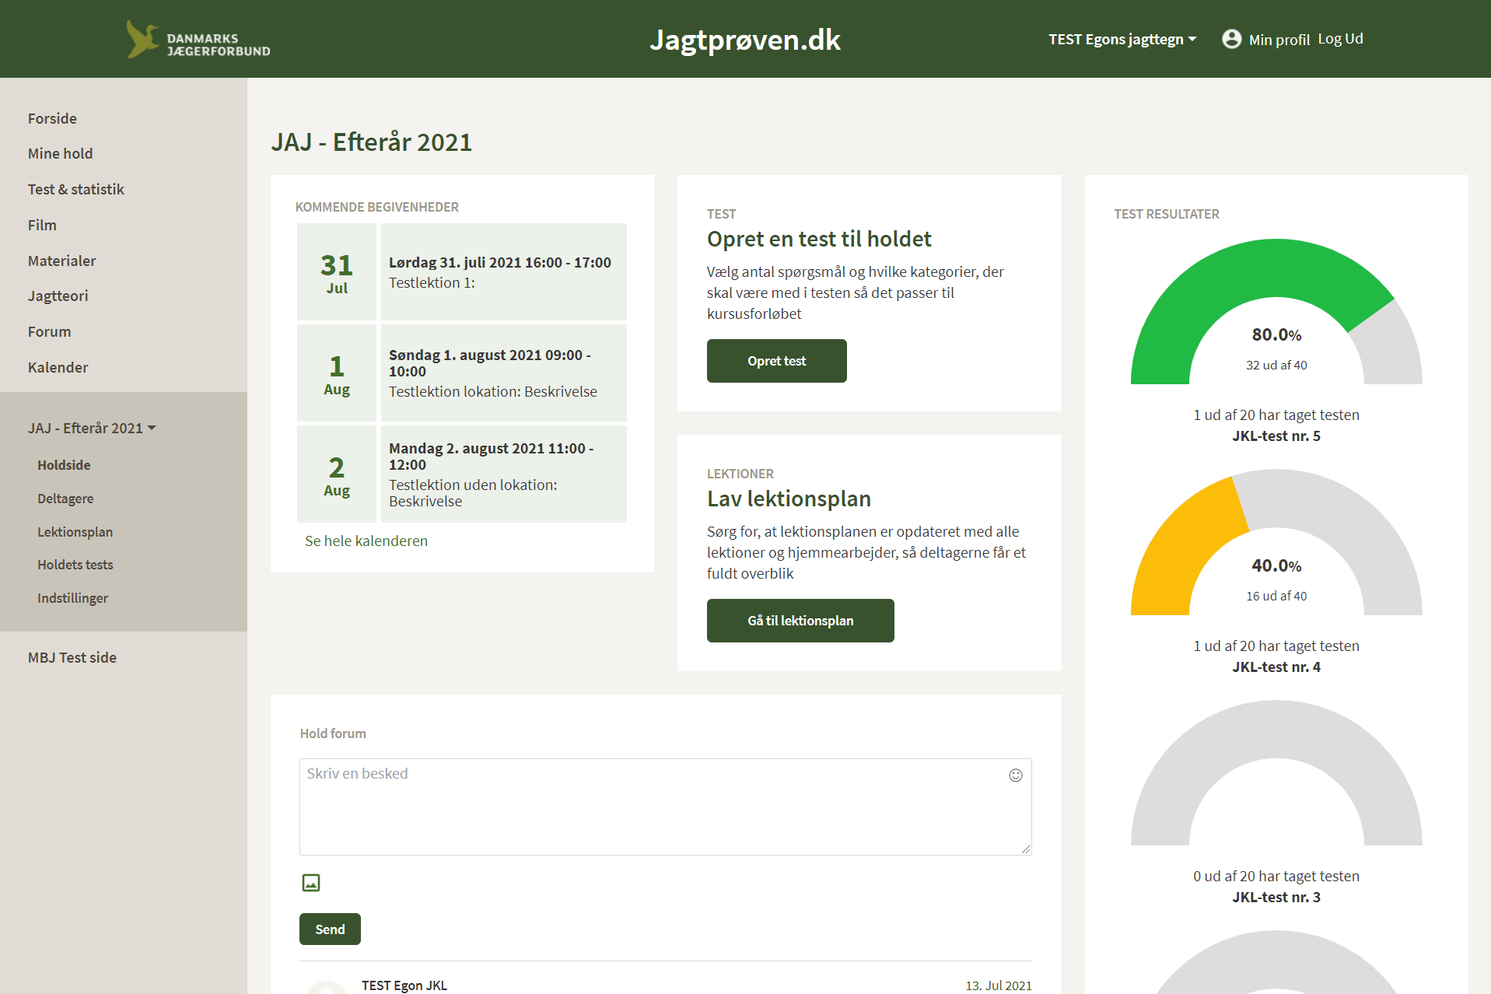The height and width of the screenshot is (994, 1491).
Task: Click Gå til lektionsplan button
Action: (800, 621)
